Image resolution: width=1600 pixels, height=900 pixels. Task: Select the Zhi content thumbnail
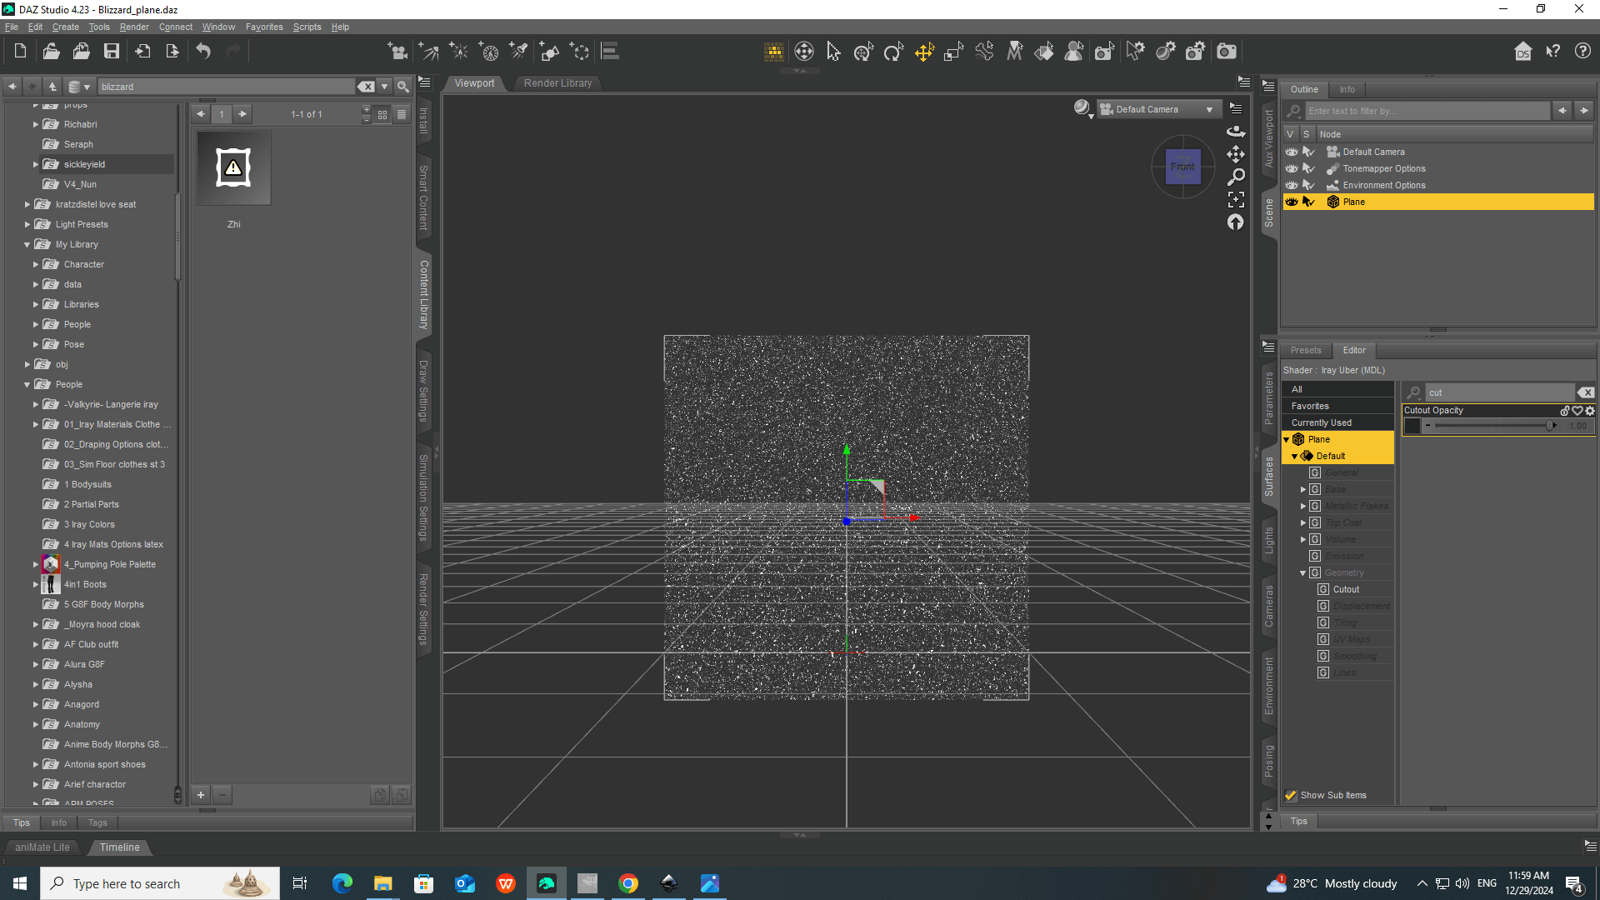(233, 167)
